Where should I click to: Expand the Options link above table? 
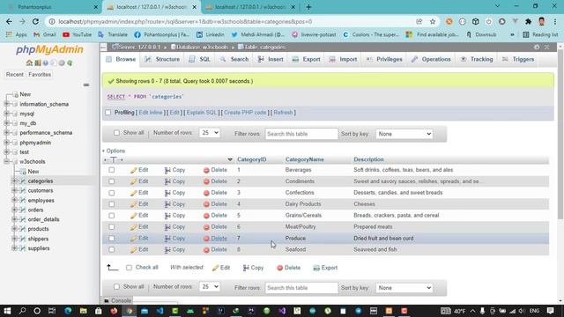(x=114, y=151)
